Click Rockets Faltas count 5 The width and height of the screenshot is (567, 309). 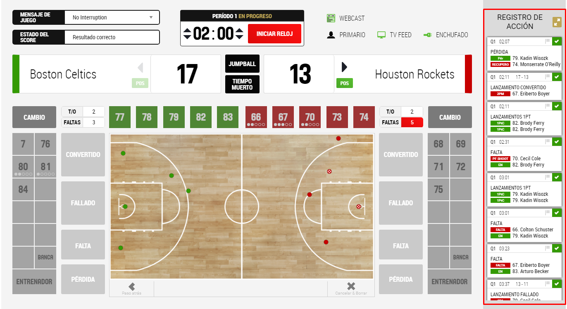tap(412, 122)
